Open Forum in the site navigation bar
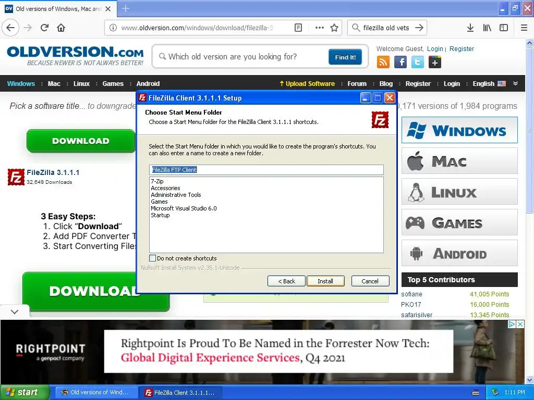The width and height of the screenshot is (534, 400). [357, 84]
